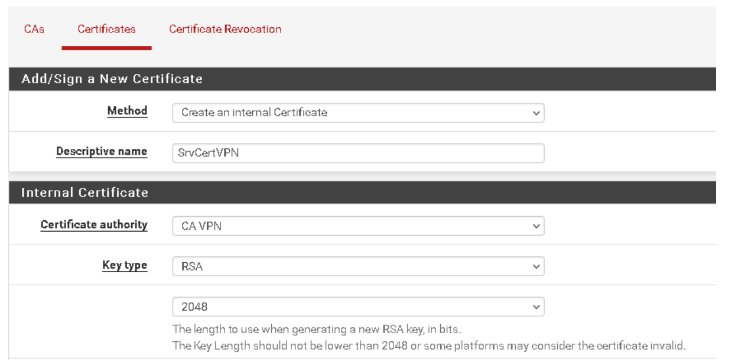Click the Internal Certificate section header

pos(84,193)
